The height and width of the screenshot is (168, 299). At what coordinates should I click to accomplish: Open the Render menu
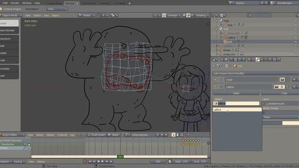[15, 3]
